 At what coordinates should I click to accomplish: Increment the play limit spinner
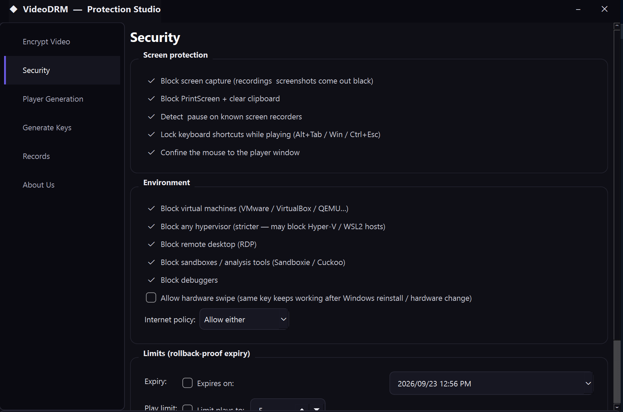pyautogui.click(x=302, y=409)
